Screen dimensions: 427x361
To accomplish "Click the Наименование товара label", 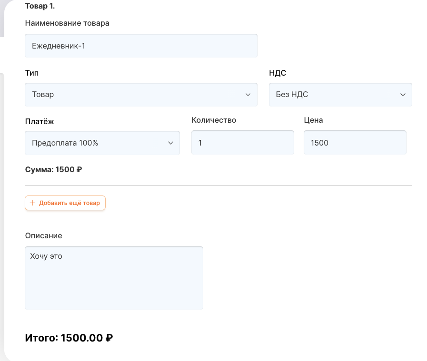I will click(67, 23).
